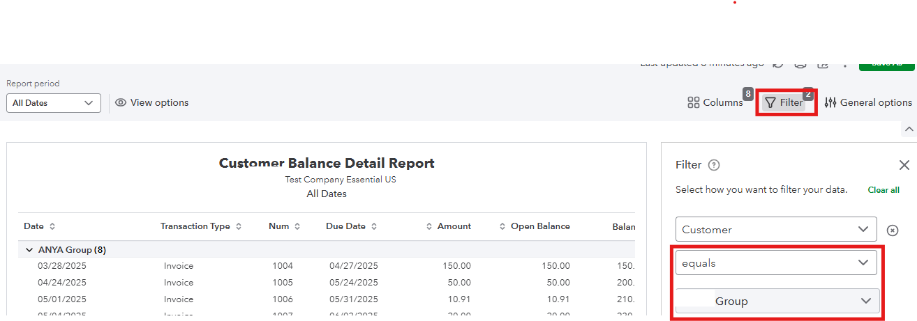Viewport: 917px width, 321px height.
Task: Sort by the Due Date column
Action: point(374,226)
